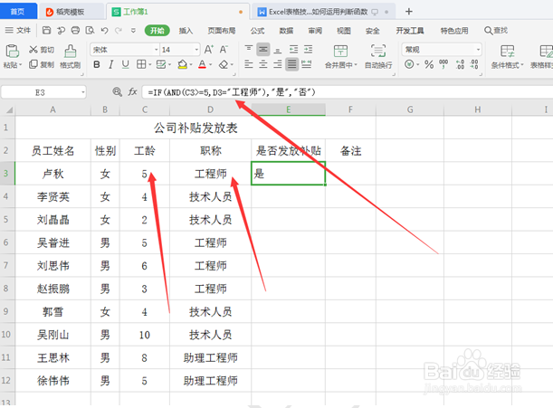
Task: Open Print Preview icon
Action: point(90,31)
